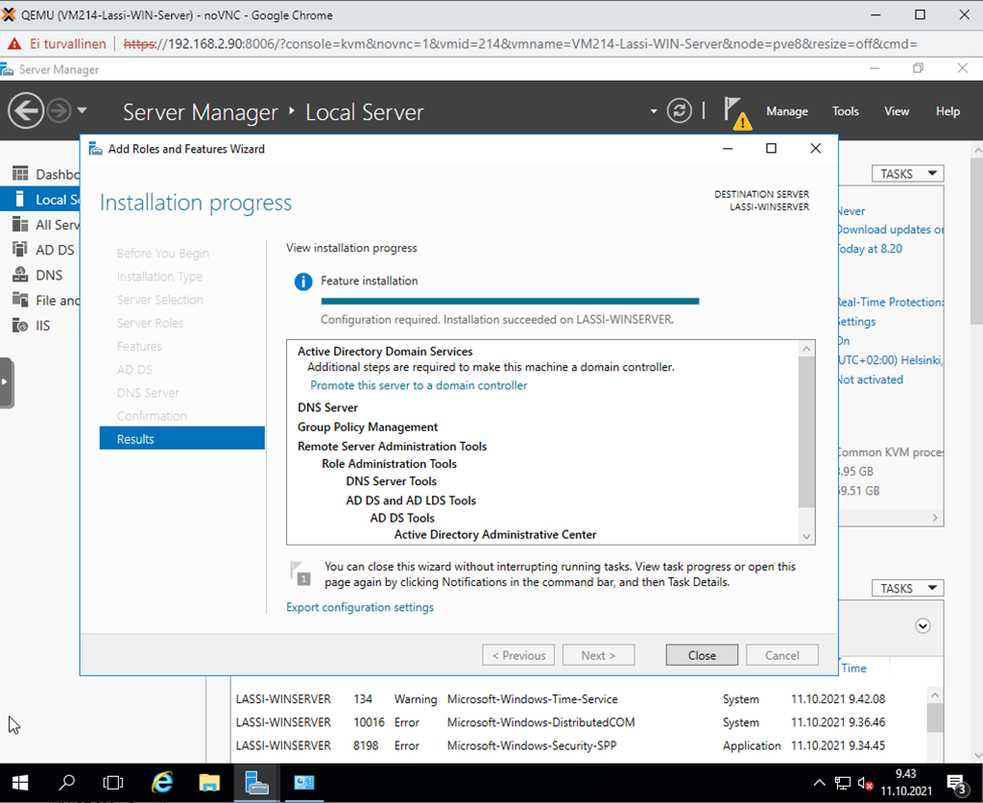Click the Server Manager forward arrow
Screen dimensions: 983x803
(60, 111)
